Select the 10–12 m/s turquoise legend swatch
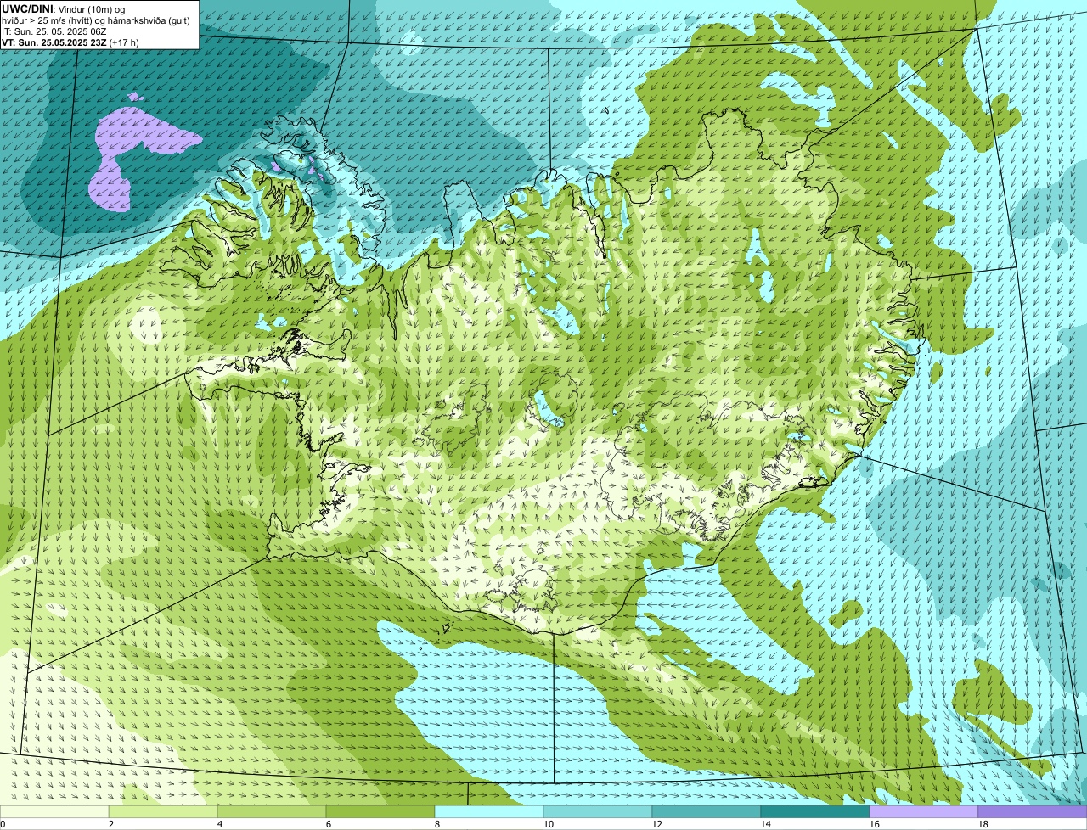1087x830 pixels. coord(598,811)
